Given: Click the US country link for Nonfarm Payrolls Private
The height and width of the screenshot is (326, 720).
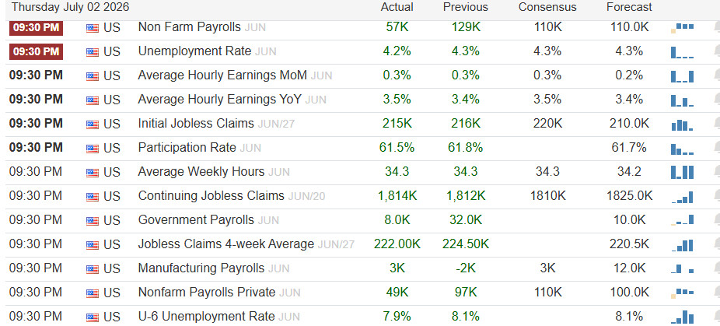Looking at the screenshot, I should [112, 293].
